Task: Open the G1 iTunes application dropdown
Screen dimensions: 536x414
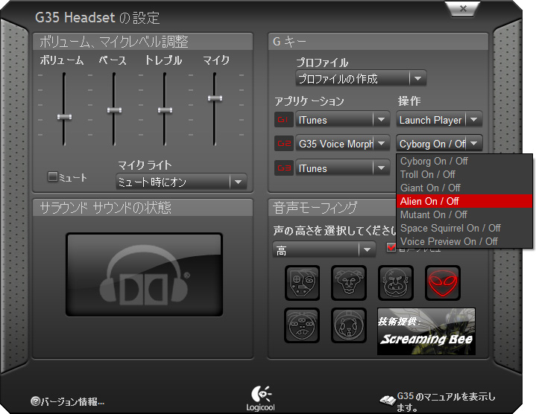Action: coord(342,120)
